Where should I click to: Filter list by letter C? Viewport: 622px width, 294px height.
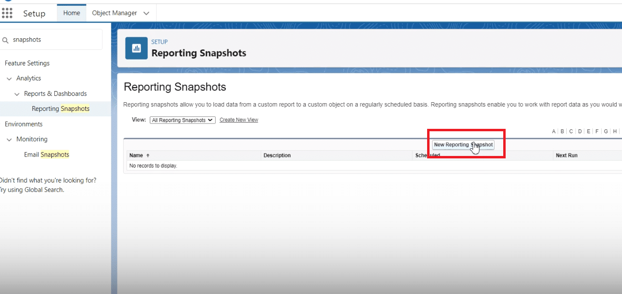[571, 131]
